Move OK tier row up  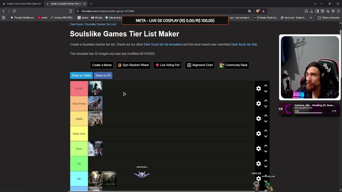tap(266, 161)
